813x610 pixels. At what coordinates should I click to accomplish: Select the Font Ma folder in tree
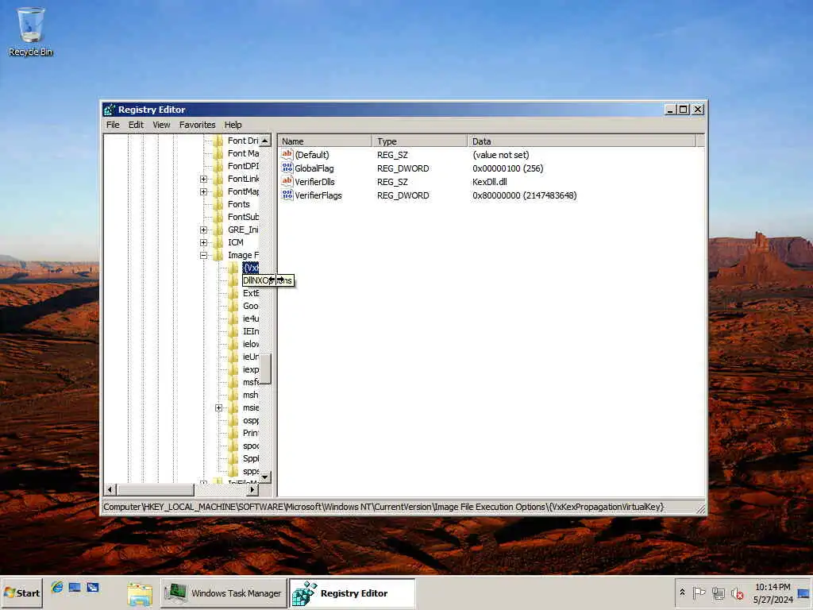[243, 153]
